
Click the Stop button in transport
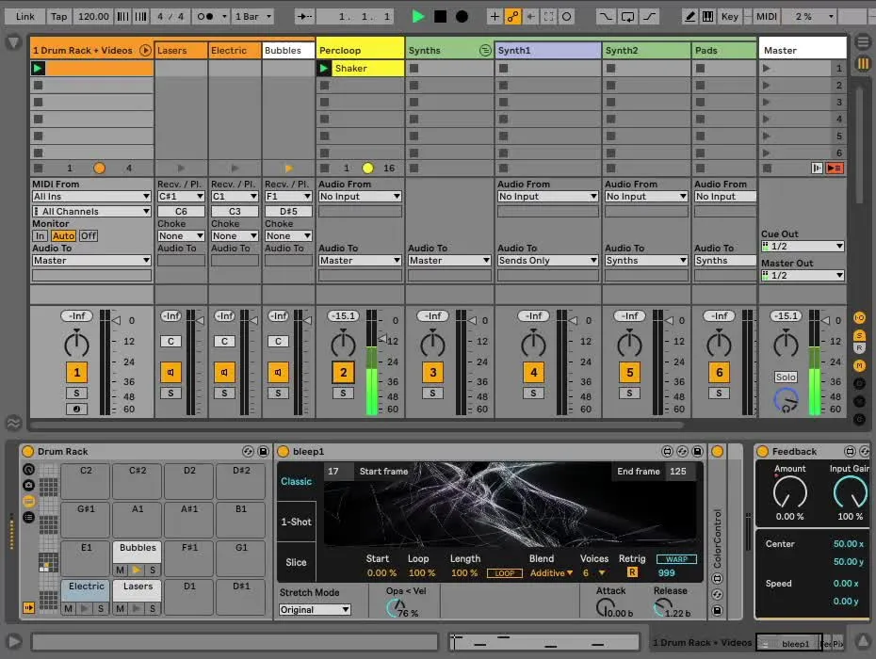pyautogui.click(x=440, y=17)
